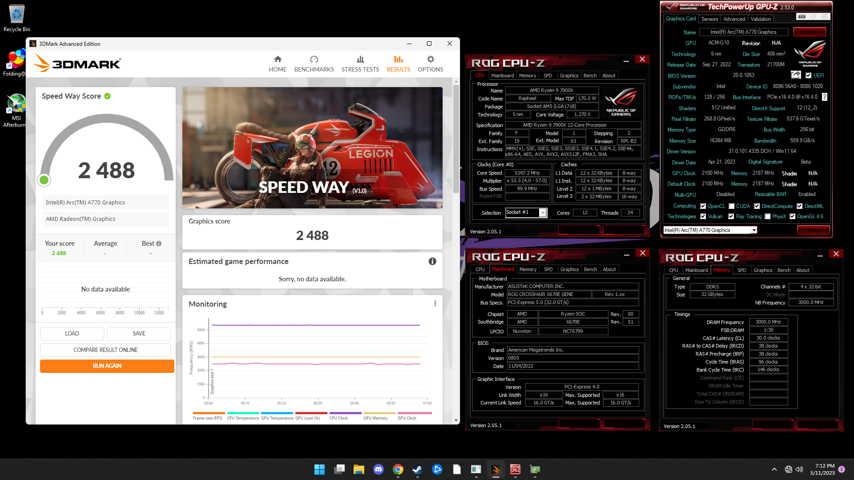This screenshot has width=854, height=480.
Task: Click the info icon beside Estimated game performance
Action: (432, 261)
